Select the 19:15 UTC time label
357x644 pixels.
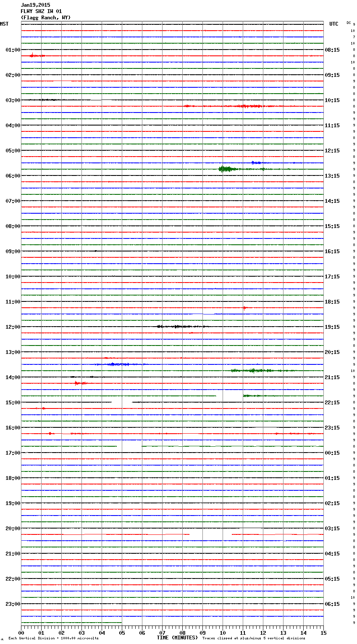[x=332, y=327]
